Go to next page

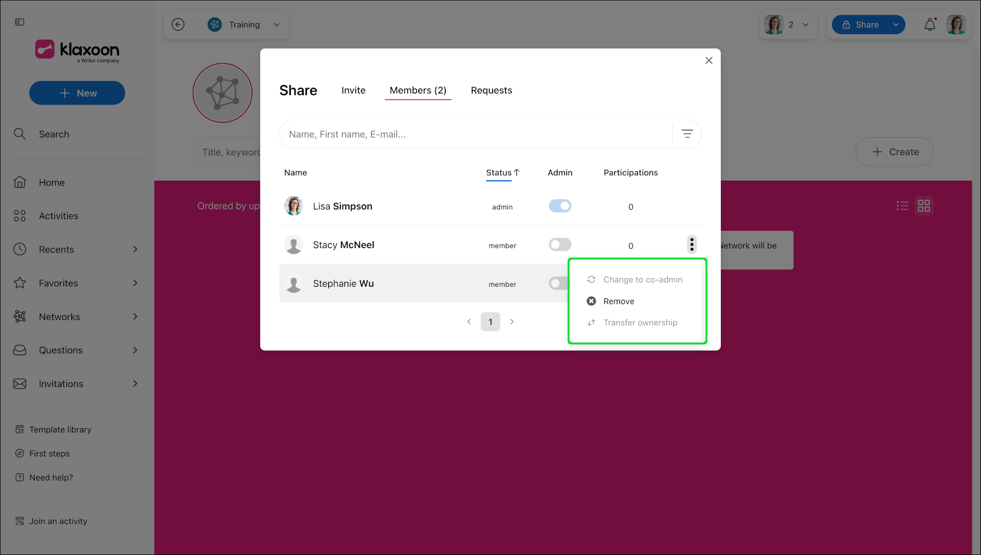(512, 322)
